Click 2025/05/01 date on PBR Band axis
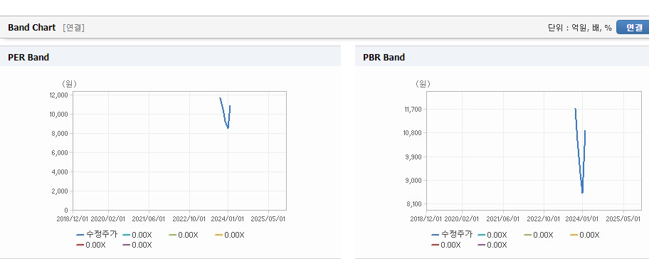Screen dimensions: 649x259 point(623,218)
